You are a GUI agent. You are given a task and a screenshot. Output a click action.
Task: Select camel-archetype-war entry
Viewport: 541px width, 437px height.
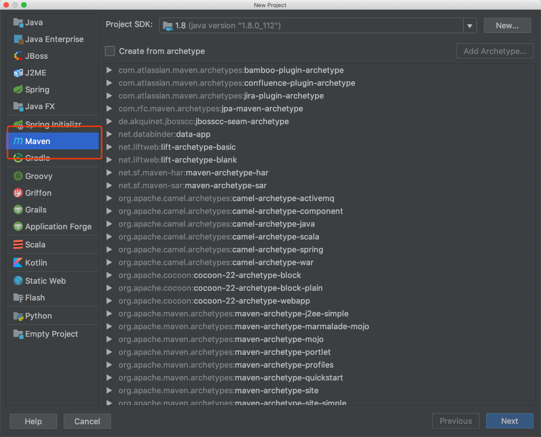coord(216,262)
